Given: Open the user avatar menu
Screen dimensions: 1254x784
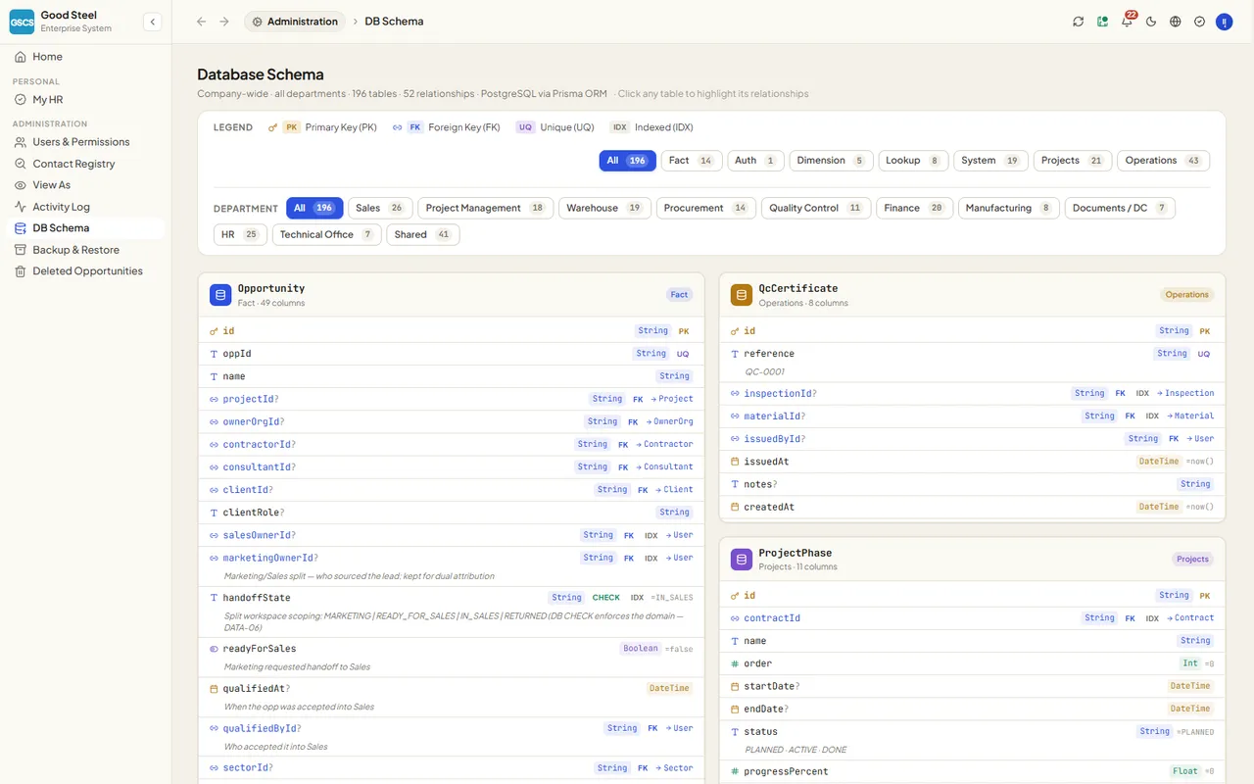Looking at the screenshot, I should coord(1224,22).
